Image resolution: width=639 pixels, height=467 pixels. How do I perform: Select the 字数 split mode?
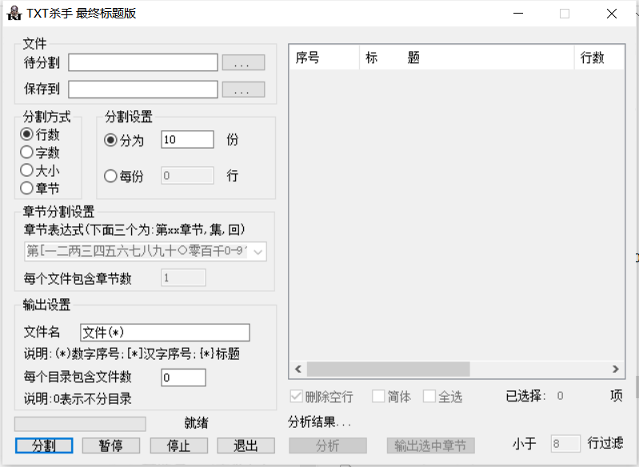27,153
